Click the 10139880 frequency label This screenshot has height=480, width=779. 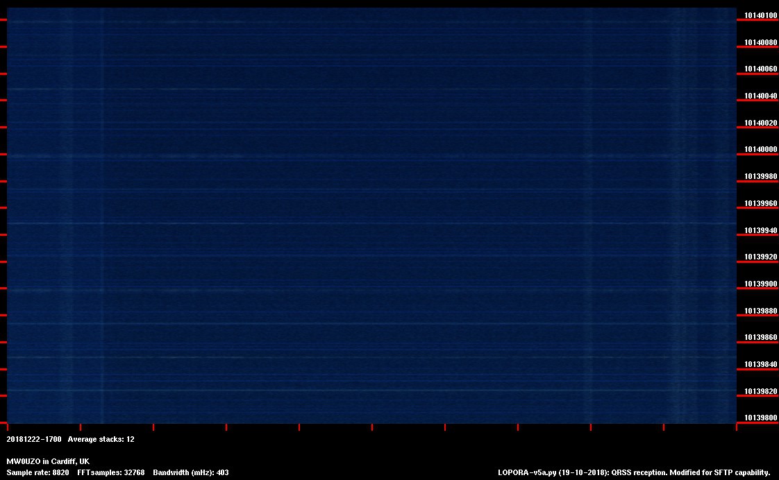coord(760,311)
